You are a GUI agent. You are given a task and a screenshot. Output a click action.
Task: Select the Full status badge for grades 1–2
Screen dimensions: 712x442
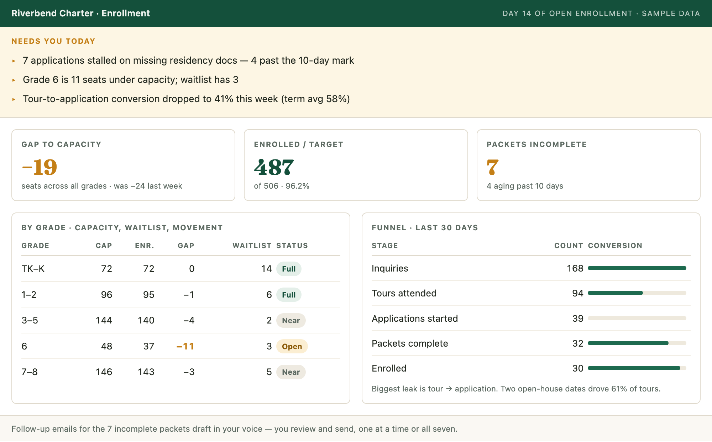coord(289,295)
